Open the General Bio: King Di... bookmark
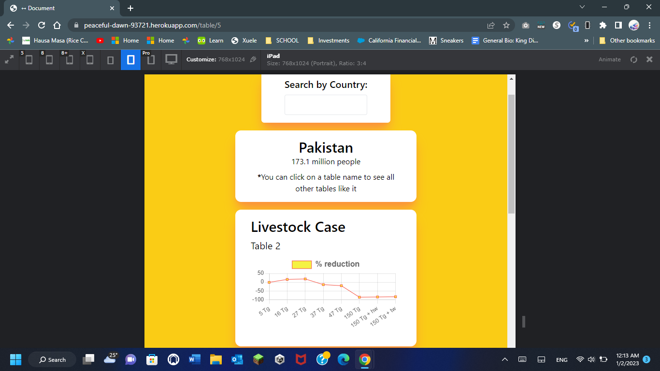Image resolution: width=660 pixels, height=371 pixels. 505,41
